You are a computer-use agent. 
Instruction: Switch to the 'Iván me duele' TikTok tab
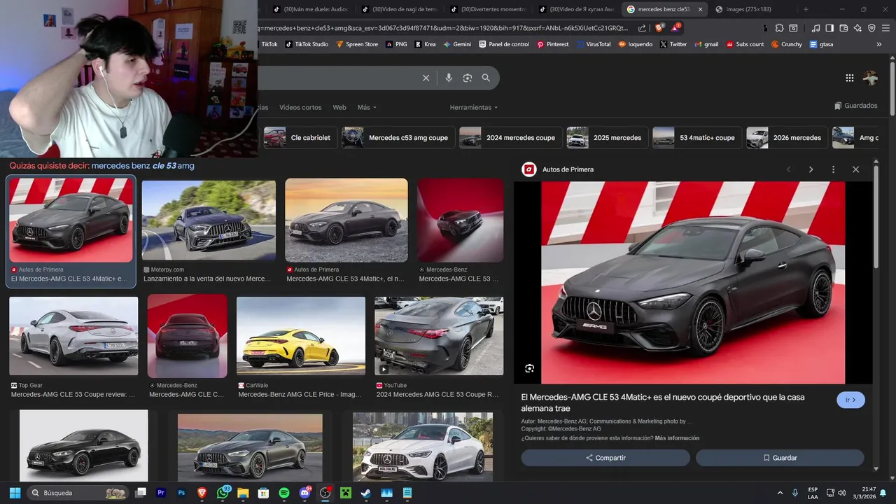(310, 9)
